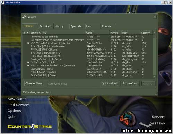Open the Friends tab
The width and height of the screenshot is (173, 134).
109,26
